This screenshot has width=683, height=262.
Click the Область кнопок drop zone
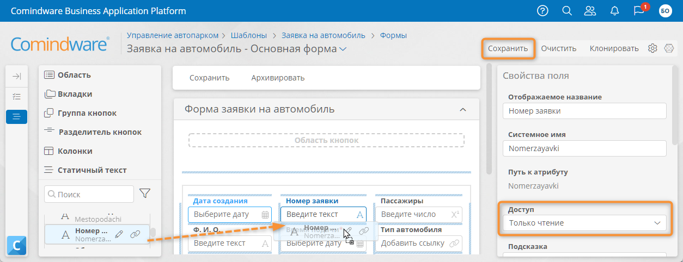326,140
